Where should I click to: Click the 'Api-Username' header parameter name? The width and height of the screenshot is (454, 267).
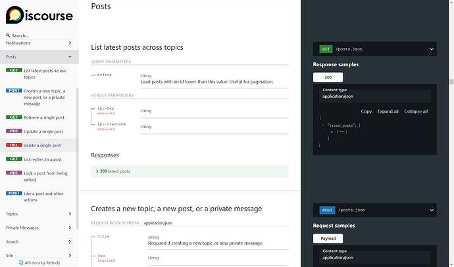coord(111,124)
